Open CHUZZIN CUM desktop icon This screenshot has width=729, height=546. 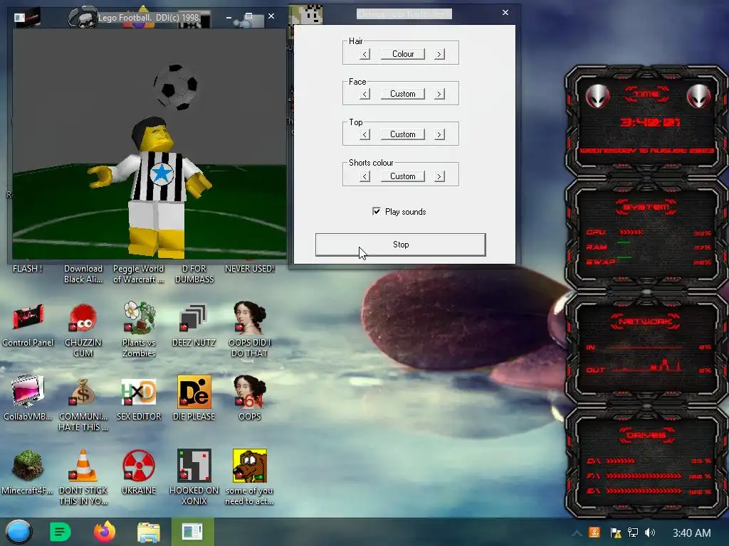pos(83,330)
